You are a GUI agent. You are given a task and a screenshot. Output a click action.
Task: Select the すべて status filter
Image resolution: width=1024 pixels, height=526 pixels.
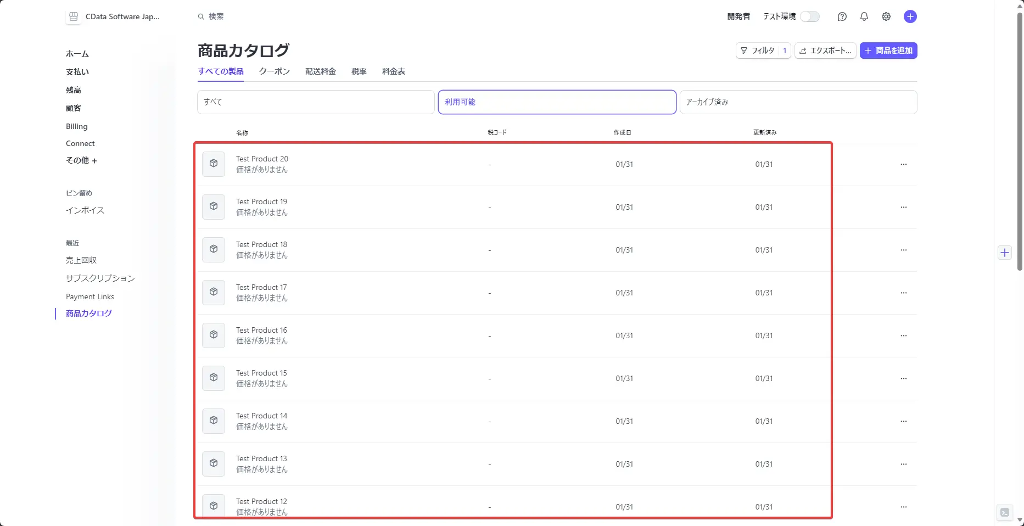pos(316,102)
